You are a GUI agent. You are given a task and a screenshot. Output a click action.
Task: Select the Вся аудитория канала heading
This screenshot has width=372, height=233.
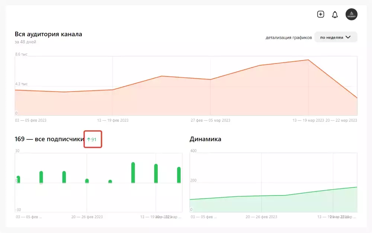click(x=48, y=34)
